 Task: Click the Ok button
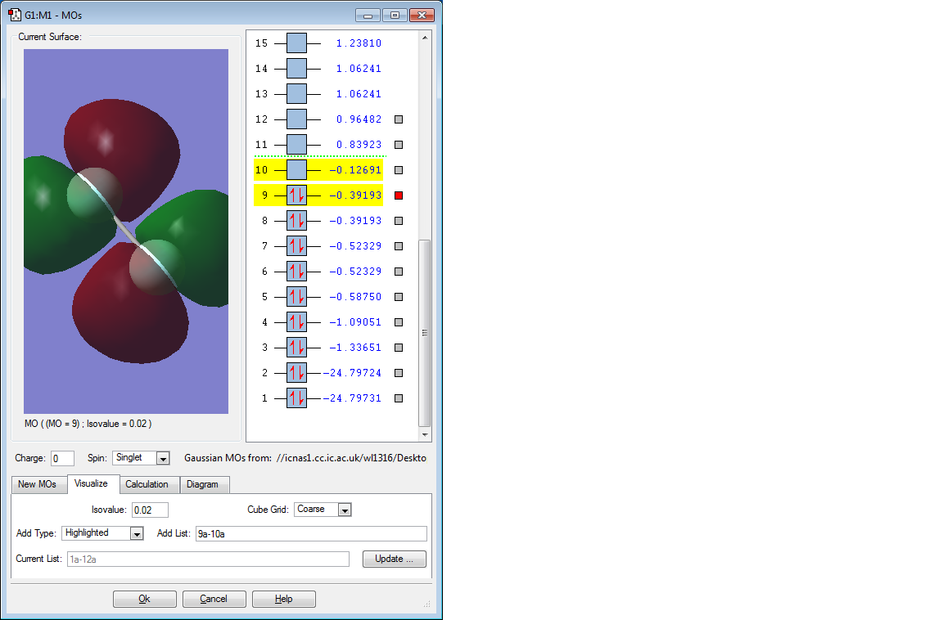pos(145,599)
